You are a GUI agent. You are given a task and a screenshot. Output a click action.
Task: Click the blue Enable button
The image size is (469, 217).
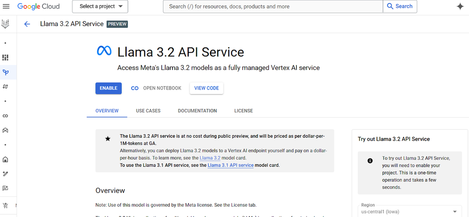(x=108, y=88)
